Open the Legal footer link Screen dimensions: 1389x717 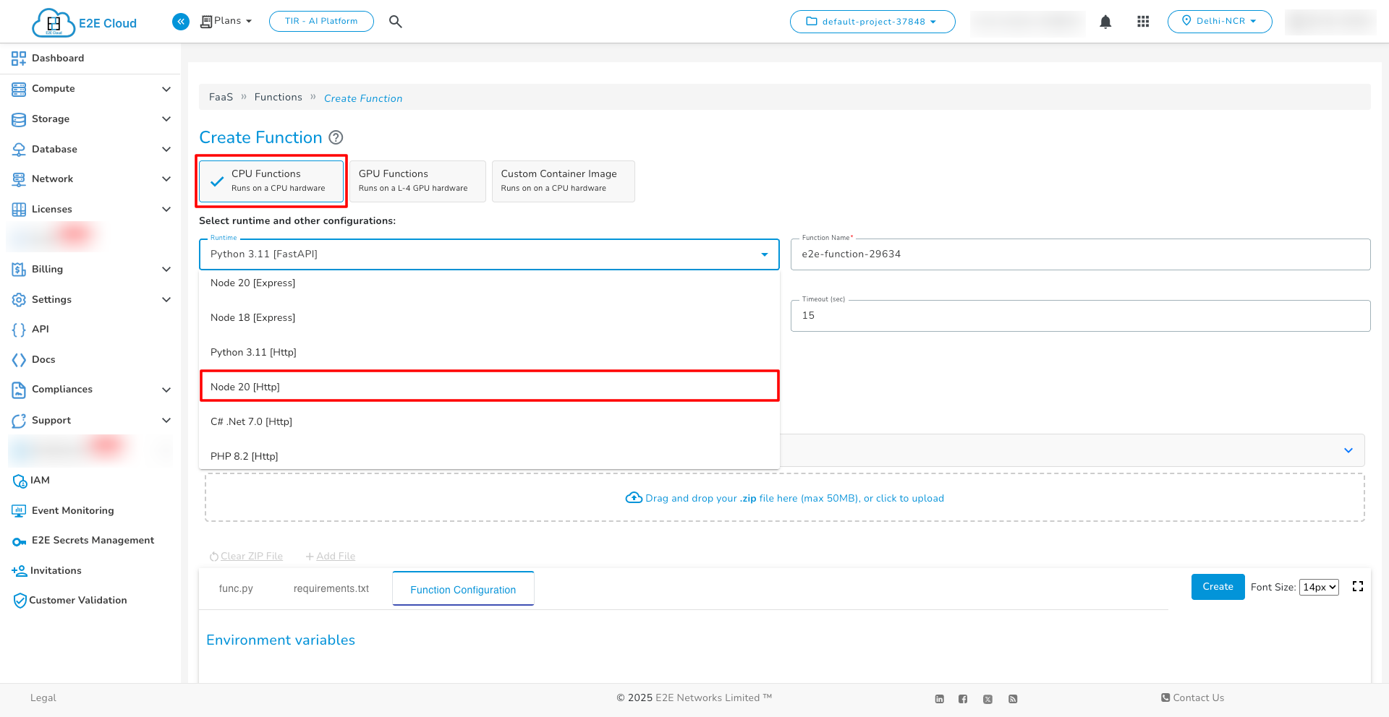pos(43,698)
